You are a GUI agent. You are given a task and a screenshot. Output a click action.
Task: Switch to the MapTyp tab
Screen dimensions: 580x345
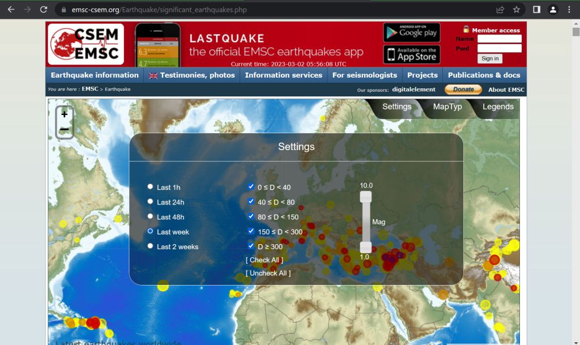[x=447, y=107]
